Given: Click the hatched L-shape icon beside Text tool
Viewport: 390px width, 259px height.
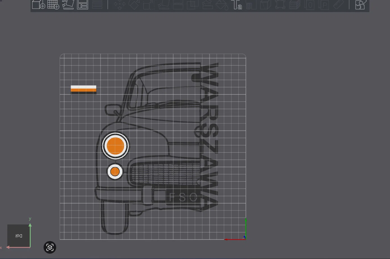Looking at the screenshot, I should [x=251, y=5].
